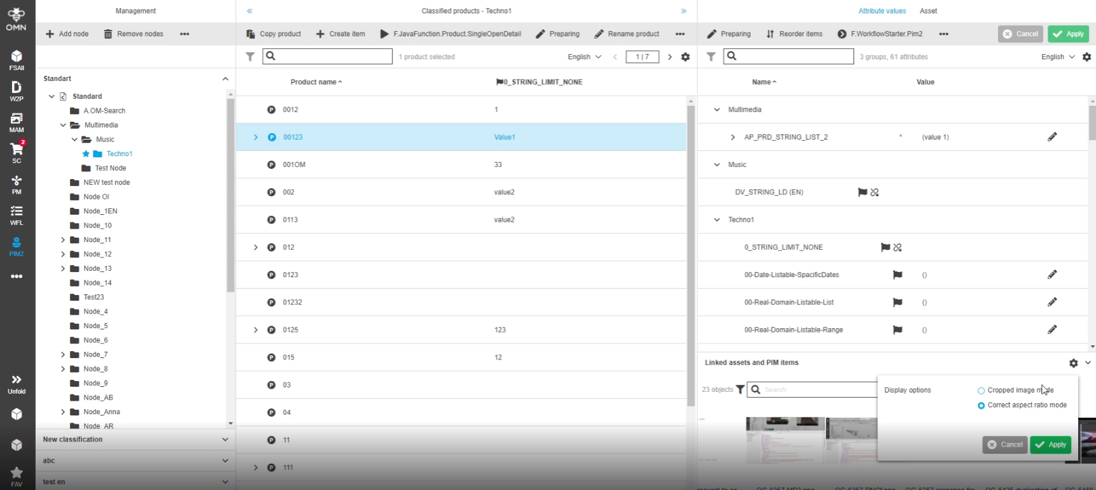Edit 00-Real-Domain-Listable-Range with pencil icon

pos(1052,329)
